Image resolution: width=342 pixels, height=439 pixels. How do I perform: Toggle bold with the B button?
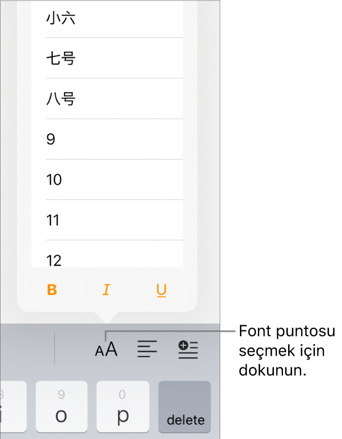pos(52,290)
